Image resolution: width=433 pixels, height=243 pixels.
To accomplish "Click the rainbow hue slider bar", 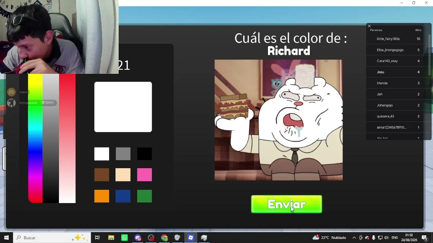I will tap(36, 138).
